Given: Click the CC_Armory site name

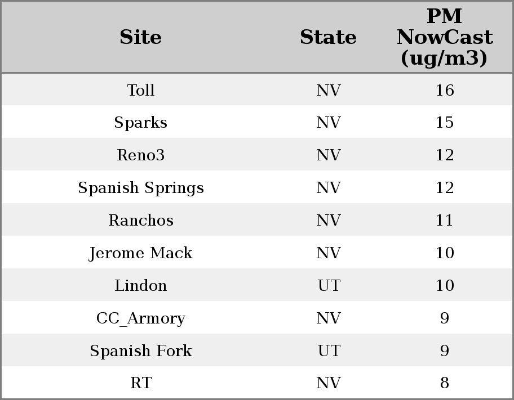Looking at the screenshot, I should click(x=141, y=318).
